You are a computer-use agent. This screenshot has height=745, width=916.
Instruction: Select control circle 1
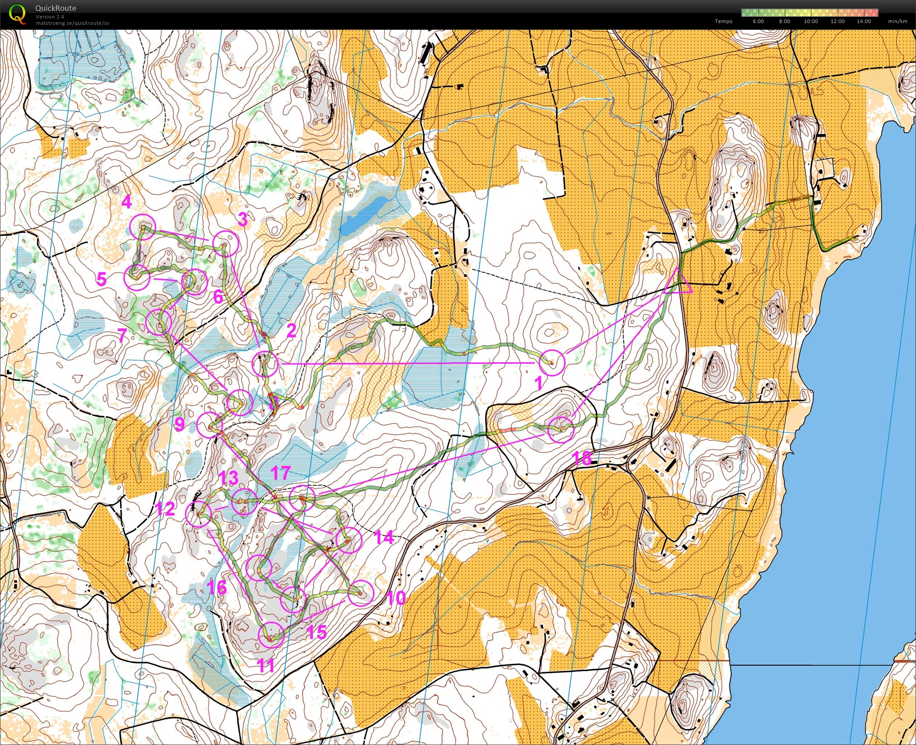(x=553, y=363)
